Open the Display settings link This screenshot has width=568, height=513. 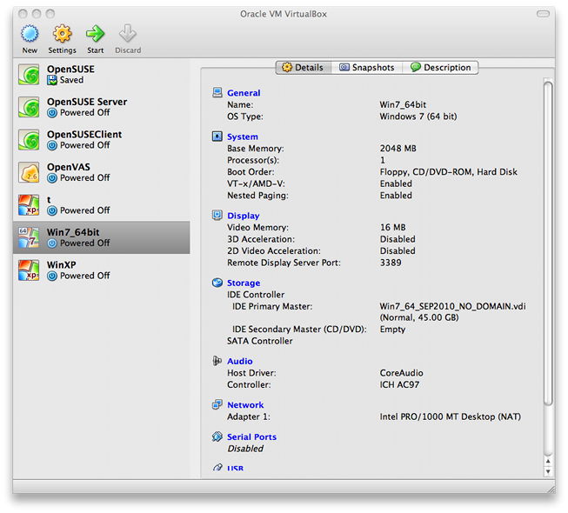coord(243,216)
